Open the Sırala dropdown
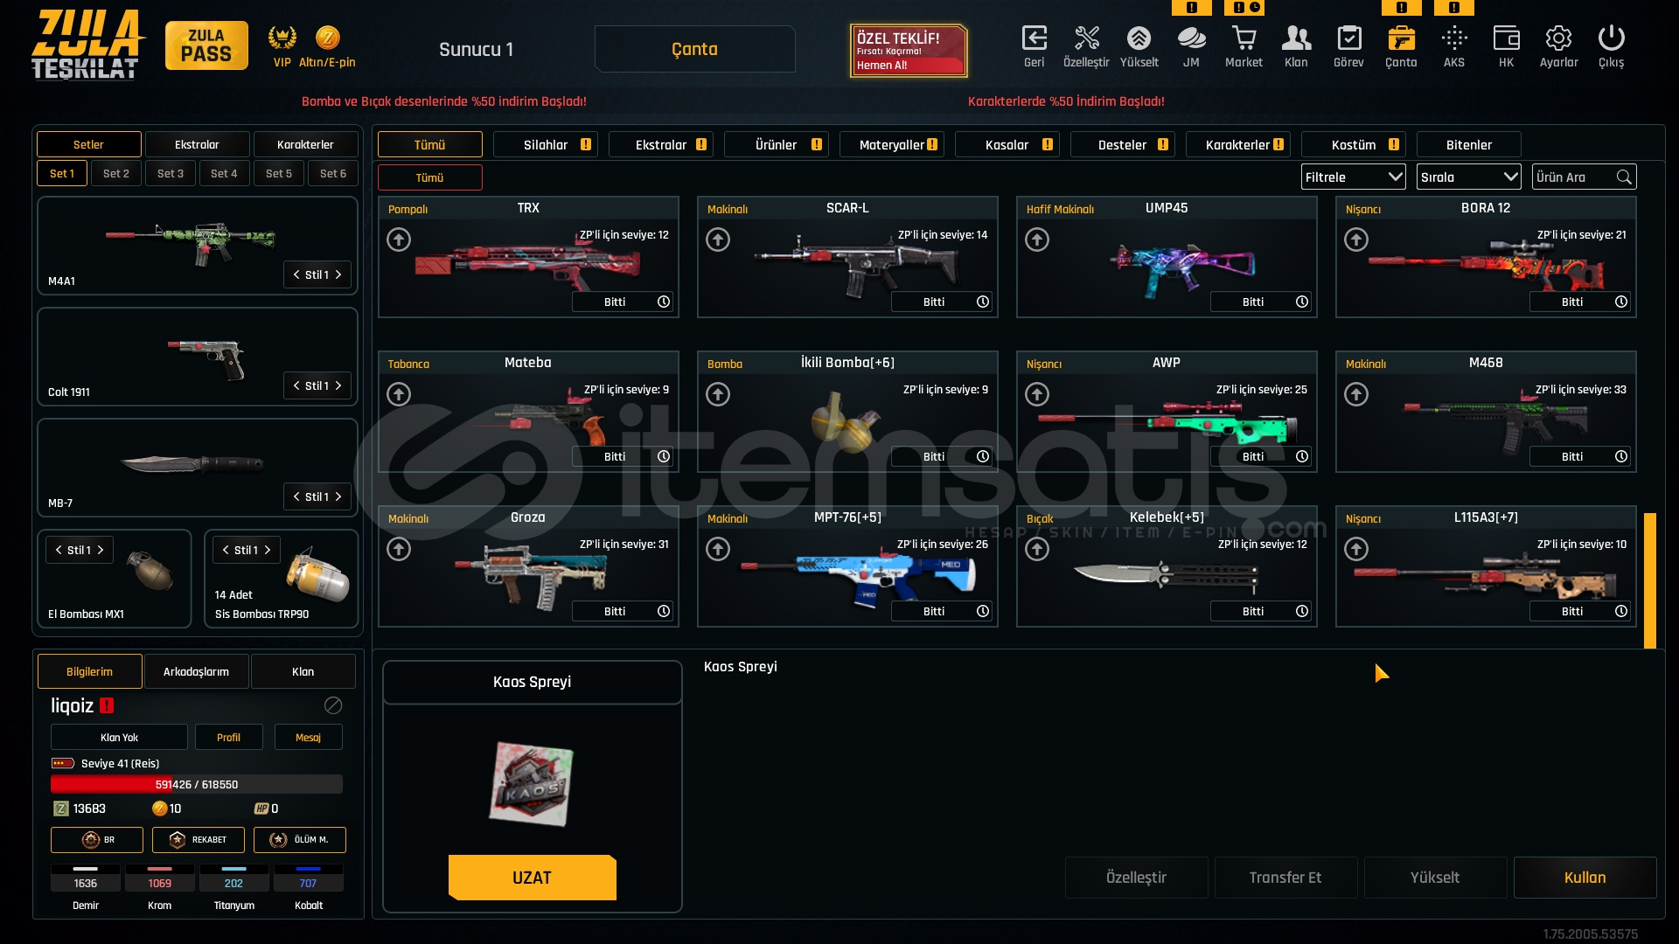Image resolution: width=1679 pixels, height=944 pixels. (x=1469, y=177)
